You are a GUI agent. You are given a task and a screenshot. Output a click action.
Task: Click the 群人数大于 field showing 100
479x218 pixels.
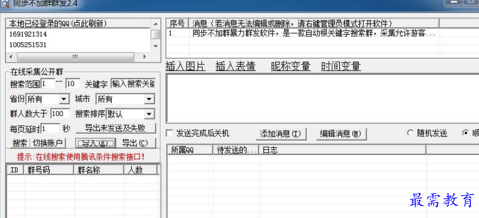click(x=60, y=114)
